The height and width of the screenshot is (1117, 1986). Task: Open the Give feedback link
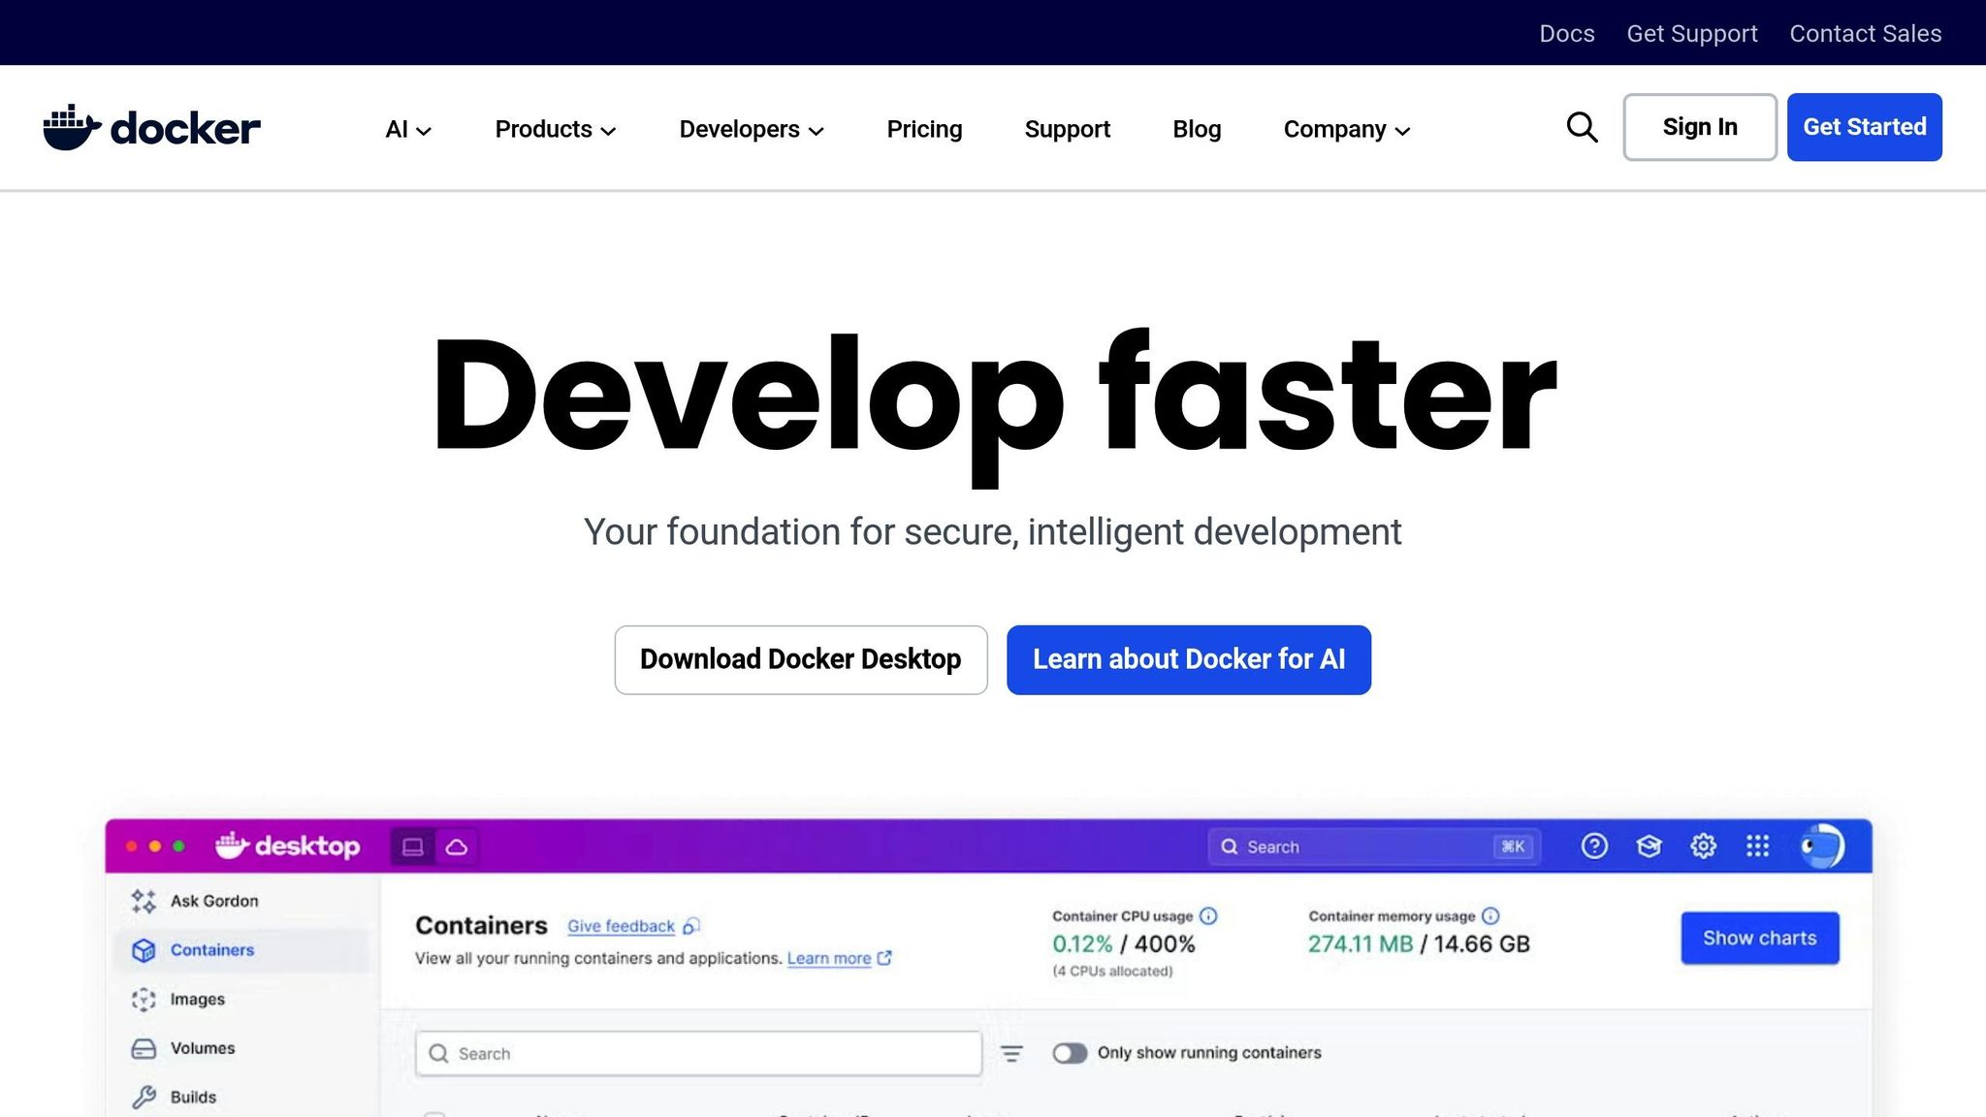coord(621,926)
